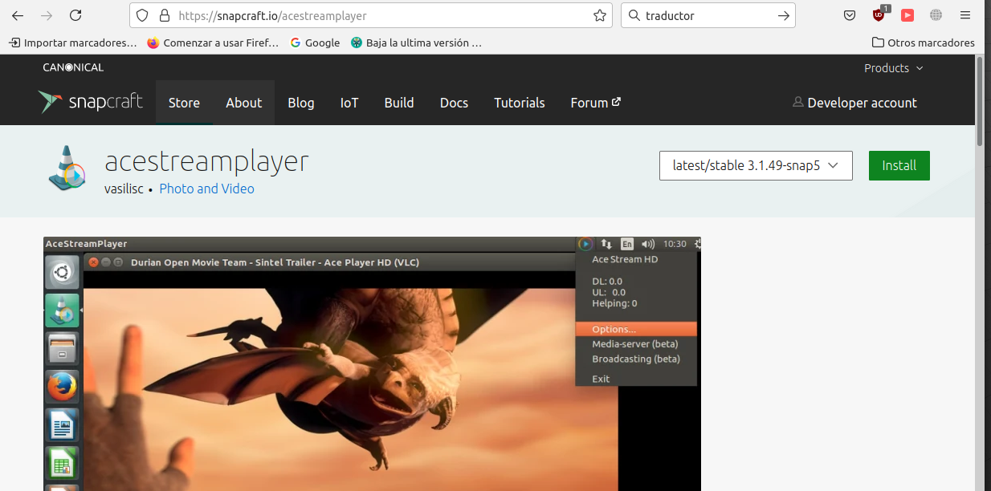
Task: Open the Importar marcadores bookmark
Action: pyautogui.click(x=72, y=43)
